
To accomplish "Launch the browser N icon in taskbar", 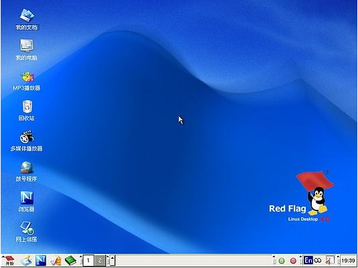I will [x=41, y=261].
